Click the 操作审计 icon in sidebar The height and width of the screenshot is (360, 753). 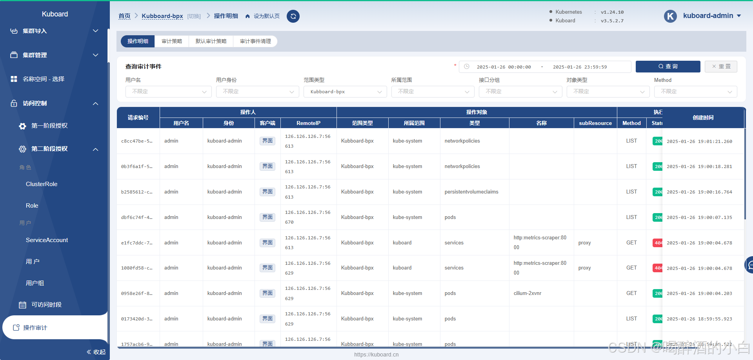[16, 327]
